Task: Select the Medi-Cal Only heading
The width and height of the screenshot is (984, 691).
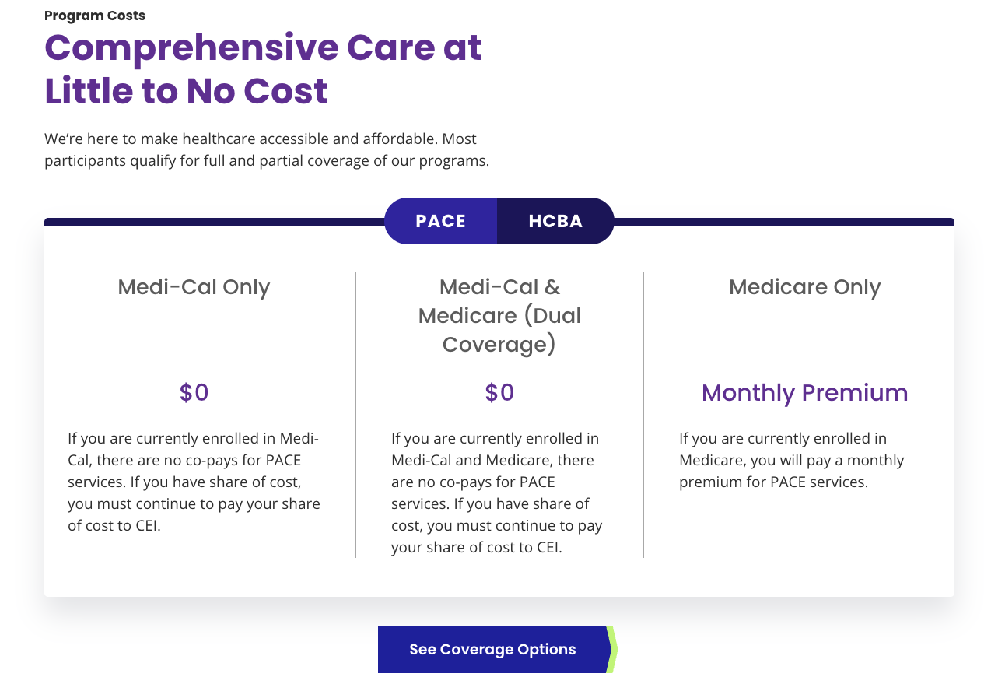Action: coord(194,287)
